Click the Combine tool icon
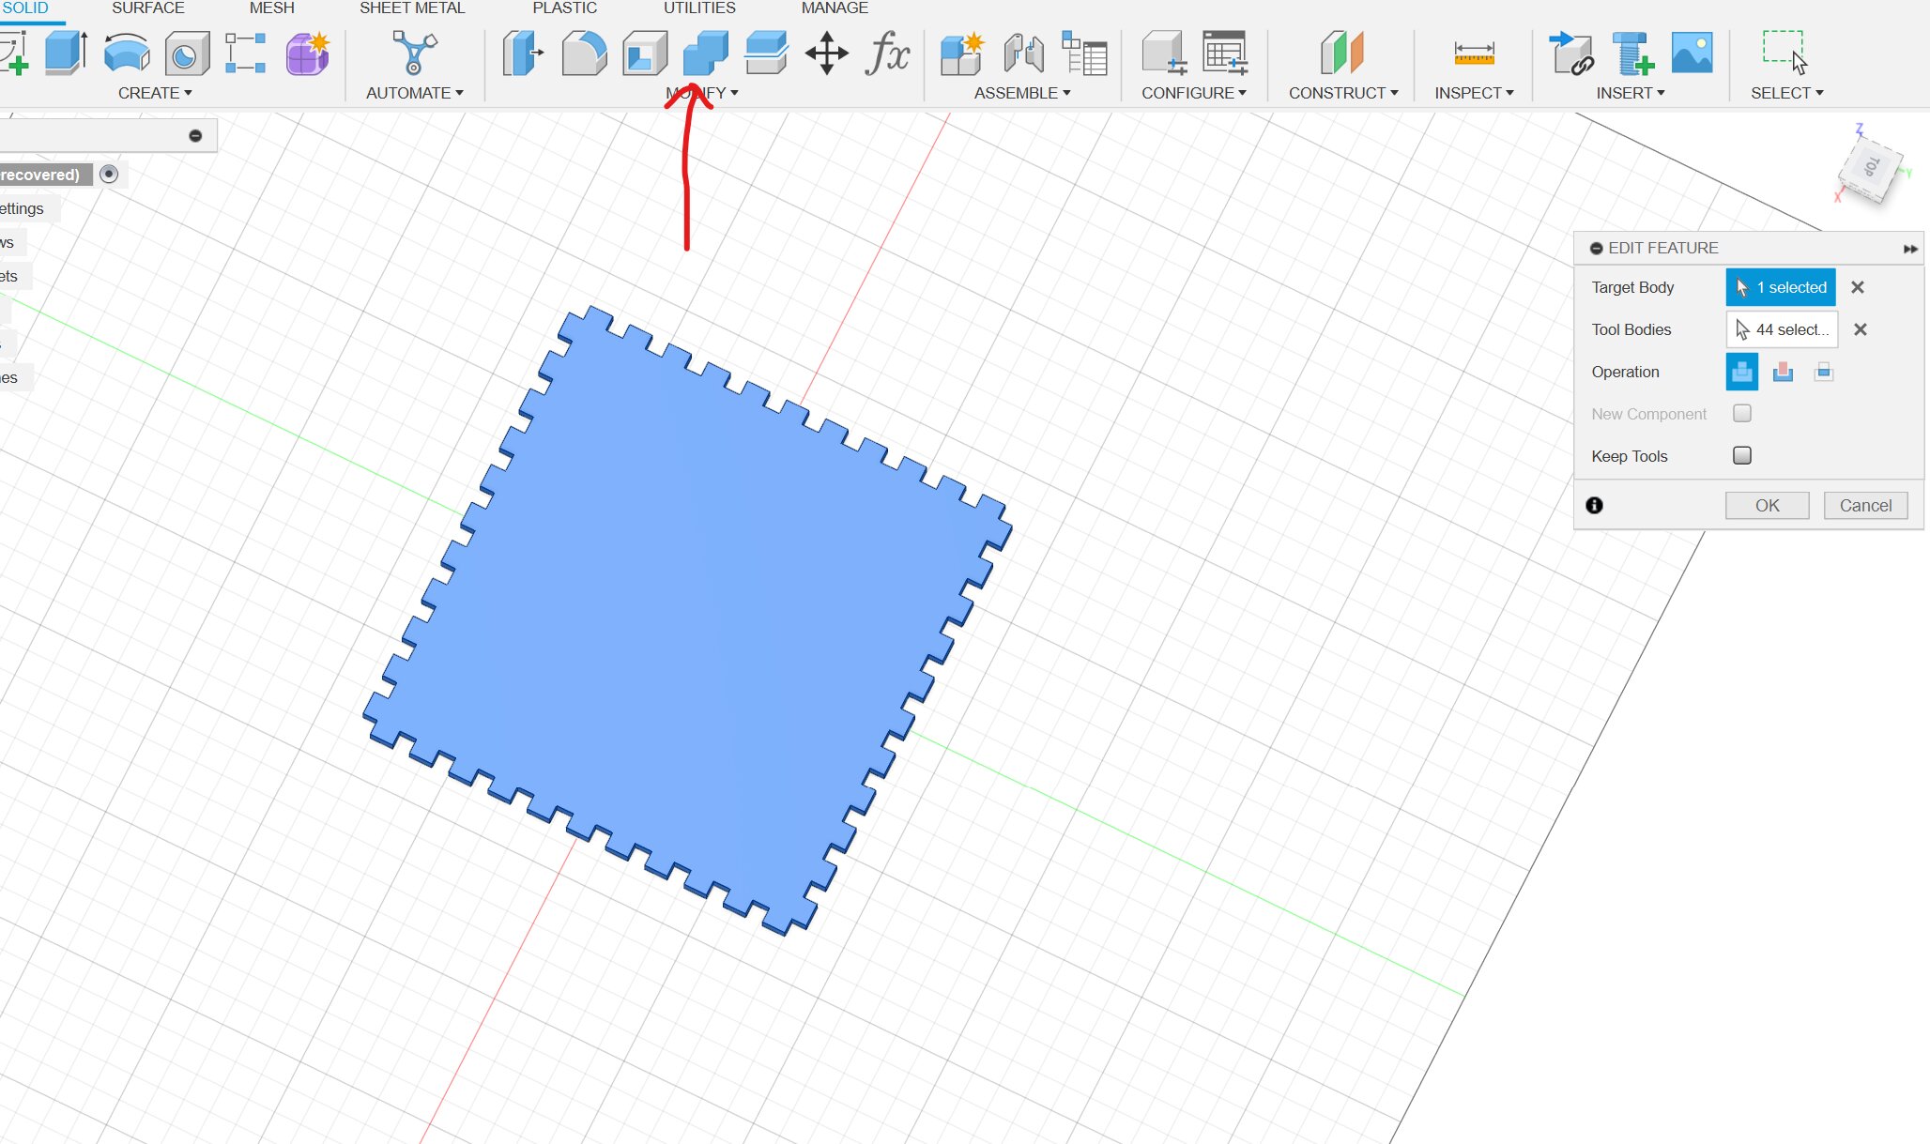Image resolution: width=1930 pixels, height=1144 pixels. click(x=706, y=53)
